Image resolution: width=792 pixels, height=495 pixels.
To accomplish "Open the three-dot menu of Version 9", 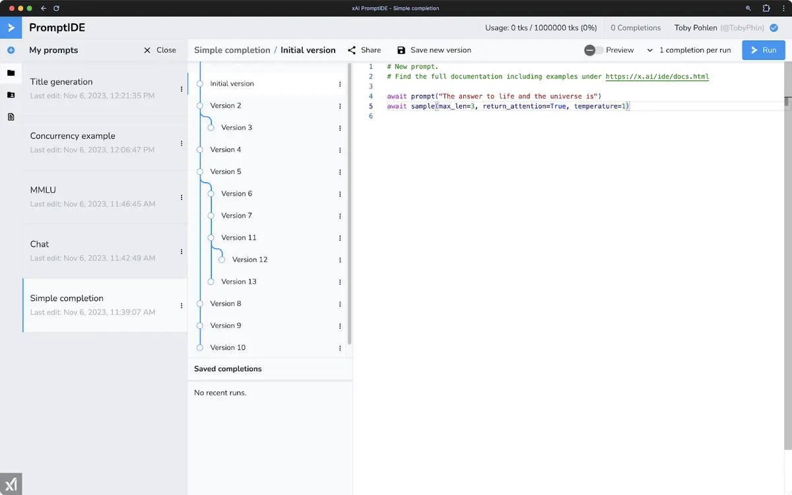I will pos(340,326).
